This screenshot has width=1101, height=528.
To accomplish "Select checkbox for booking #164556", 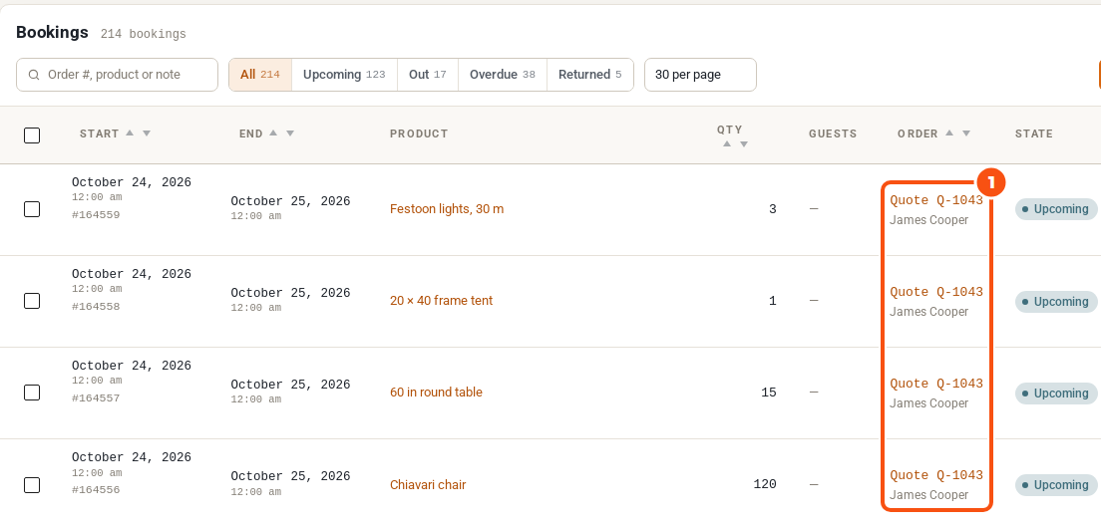I will click(x=32, y=484).
